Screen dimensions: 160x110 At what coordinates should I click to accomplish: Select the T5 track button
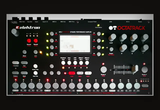(x=99, y=40)
